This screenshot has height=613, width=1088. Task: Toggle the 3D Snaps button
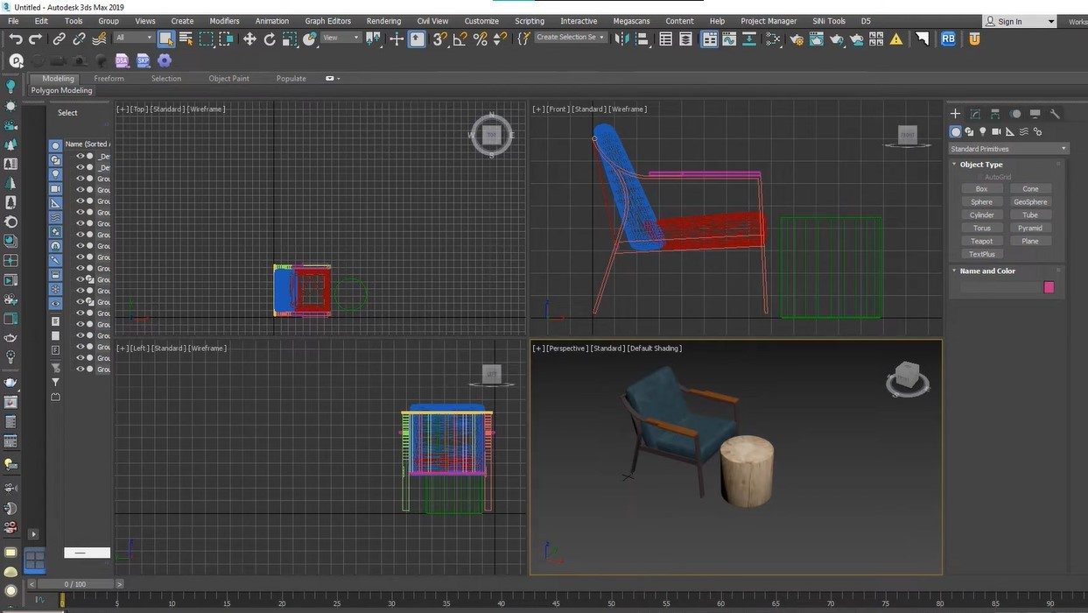coord(439,39)
